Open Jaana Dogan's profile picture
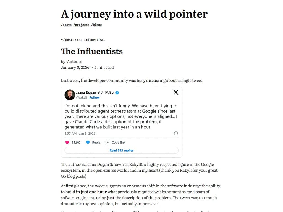The image size is (283, 212). (x=70, y=95)
